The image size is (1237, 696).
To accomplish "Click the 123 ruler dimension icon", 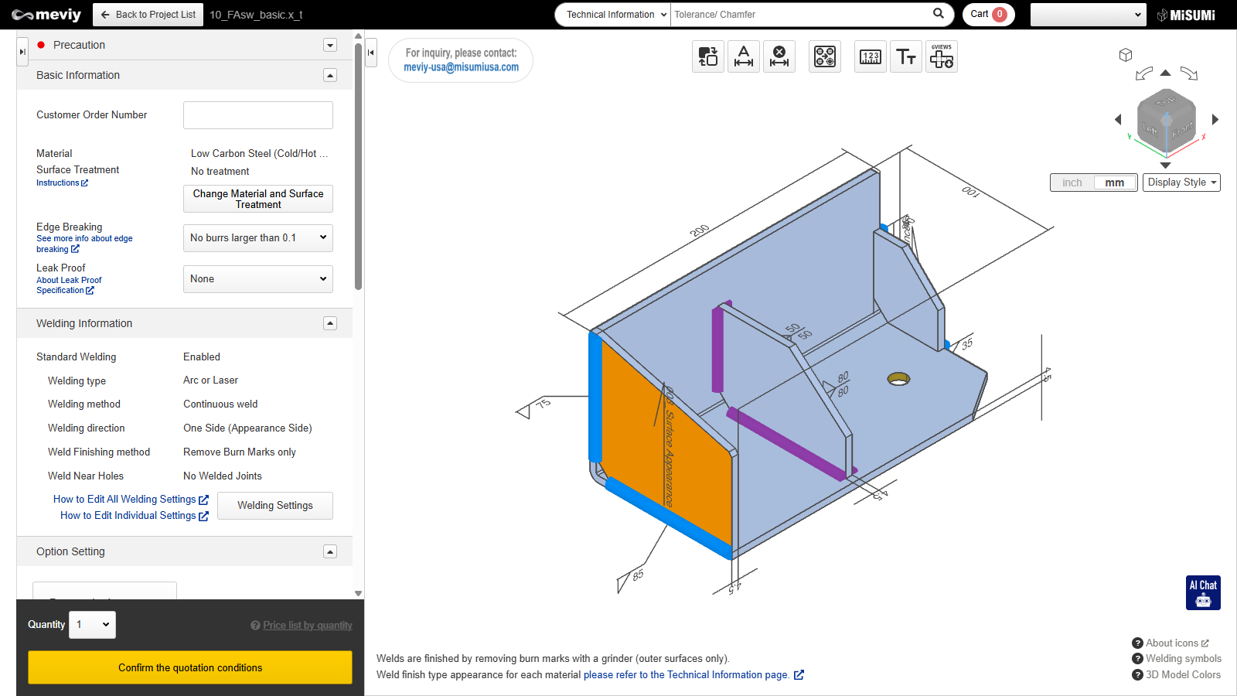I will pos(870,56).
